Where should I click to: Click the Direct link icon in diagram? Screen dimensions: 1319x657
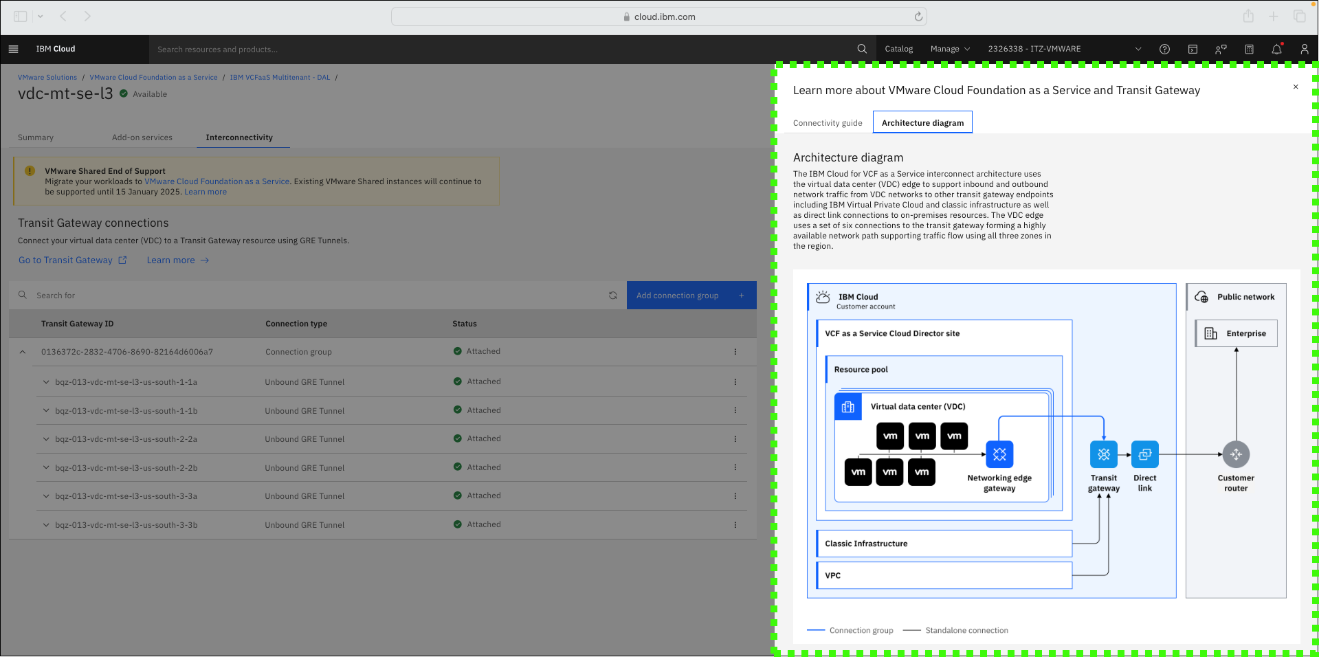coord(1145,454)
